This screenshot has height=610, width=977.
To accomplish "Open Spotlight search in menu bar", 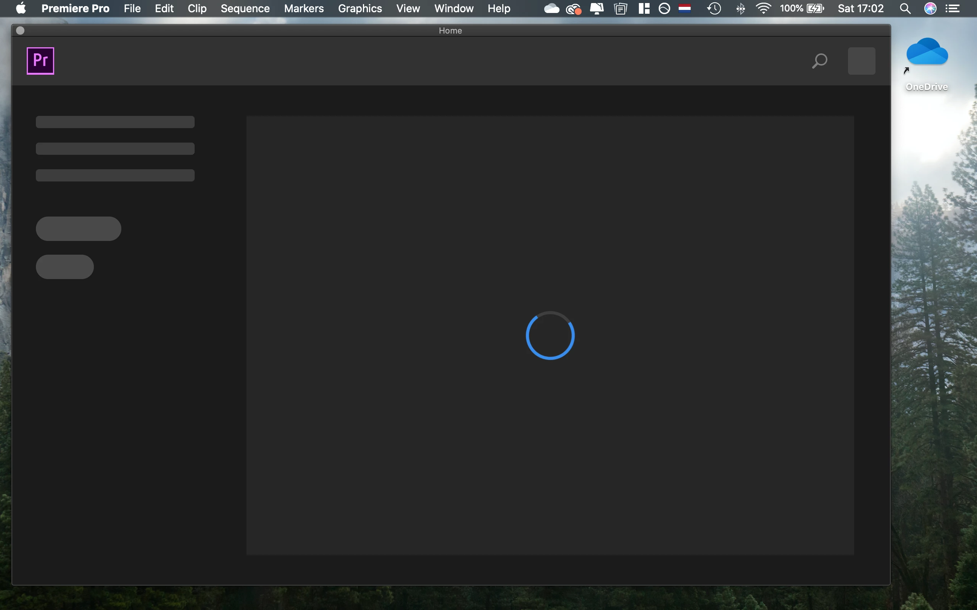I will tap(905, 8).
